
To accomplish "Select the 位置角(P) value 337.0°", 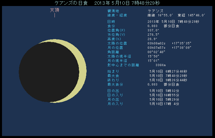I will pyautogui.click(x=153, y=30).
